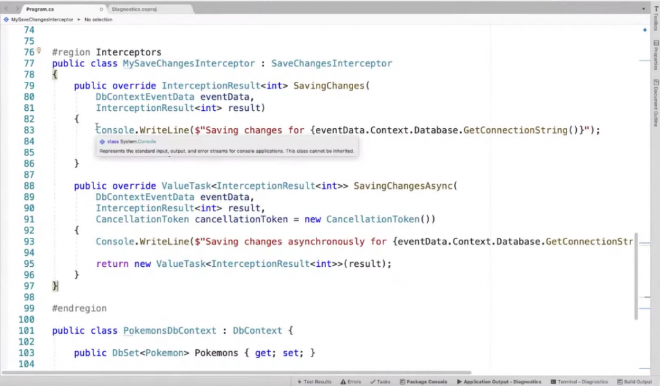Click '#region Interceptors' text on line 76
The height and width of the screenshot is (386, 660).
click(106, 52)
